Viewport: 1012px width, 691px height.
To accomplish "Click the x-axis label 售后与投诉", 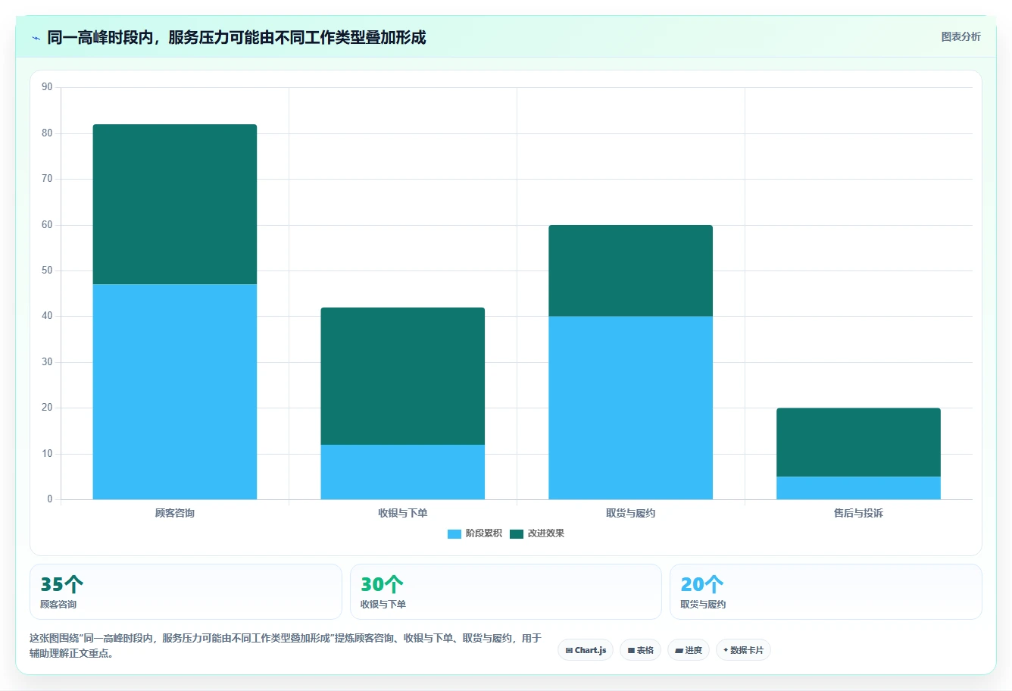I will click(x=859, y=513).
